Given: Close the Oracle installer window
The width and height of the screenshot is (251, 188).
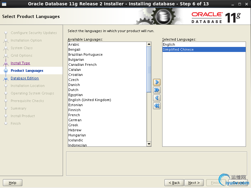Looking at the screenshot, I should click(x=247, y=4).
